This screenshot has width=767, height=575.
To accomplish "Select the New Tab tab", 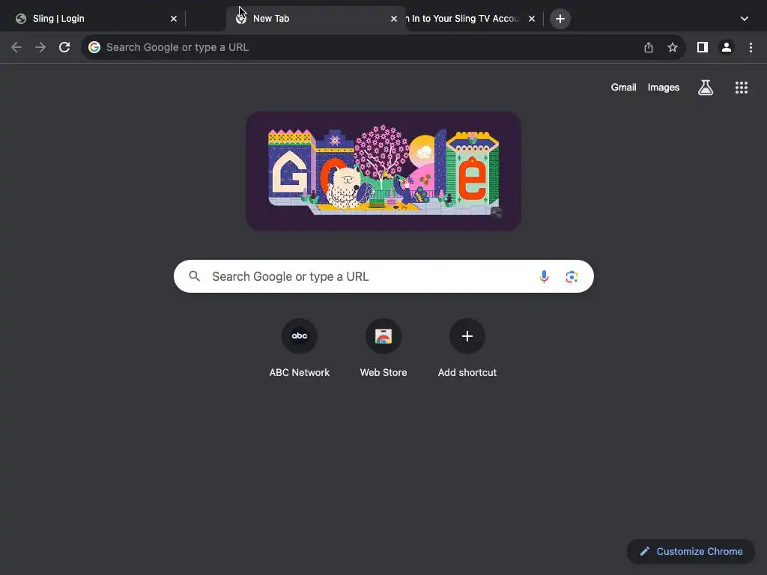I will pos(316,19).
